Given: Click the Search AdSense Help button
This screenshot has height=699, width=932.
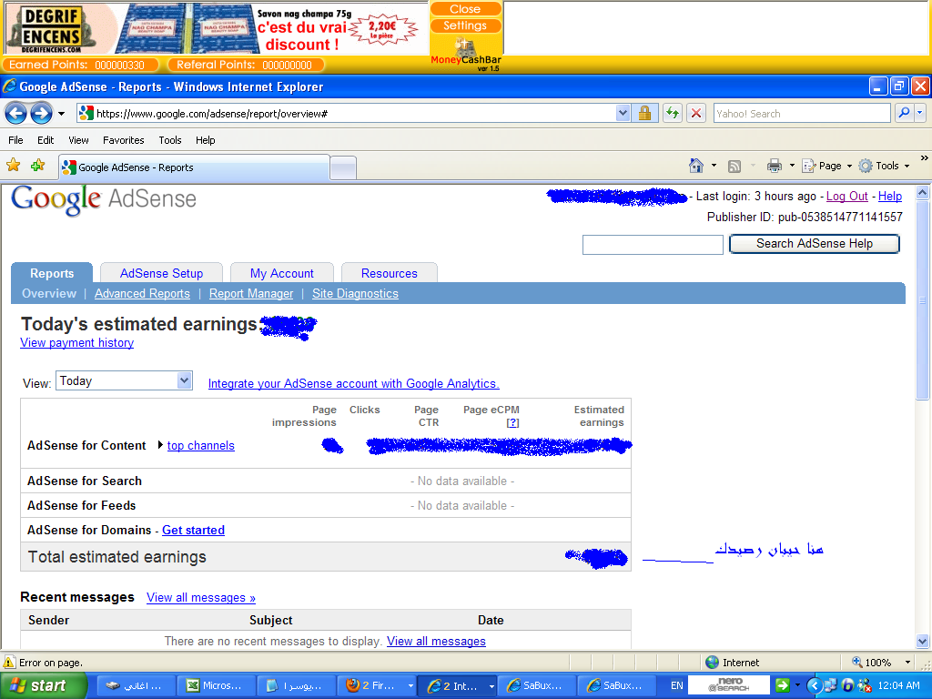Looking at the screenshot, I should click(815, 244).
